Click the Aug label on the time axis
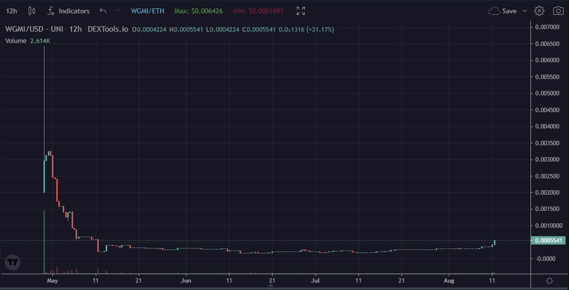 coord(449,281)
